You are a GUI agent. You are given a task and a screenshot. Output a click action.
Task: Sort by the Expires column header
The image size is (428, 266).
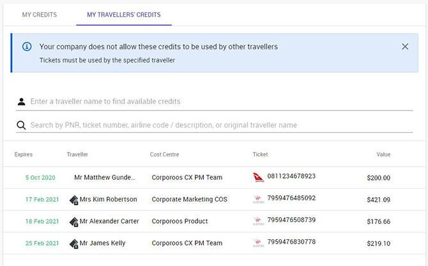[x=24, y=154]
